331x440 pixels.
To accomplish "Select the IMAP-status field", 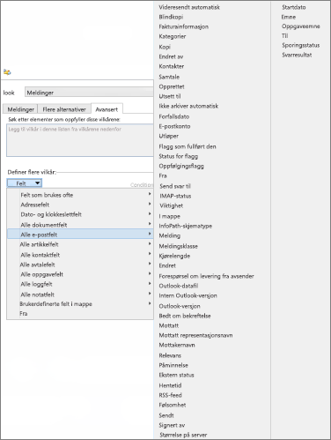I will [x=175, y=196].
